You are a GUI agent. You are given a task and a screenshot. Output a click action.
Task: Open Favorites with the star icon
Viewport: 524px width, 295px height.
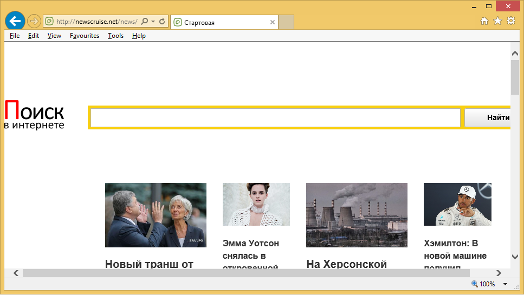(x=497, y=21)
